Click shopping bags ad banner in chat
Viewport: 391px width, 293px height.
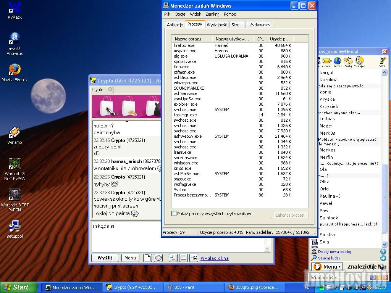126,106
